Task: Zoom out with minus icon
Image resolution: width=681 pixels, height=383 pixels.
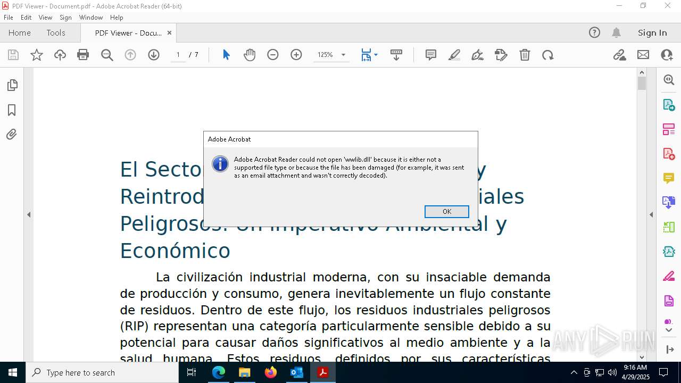Action: click(x=273, y=55)
